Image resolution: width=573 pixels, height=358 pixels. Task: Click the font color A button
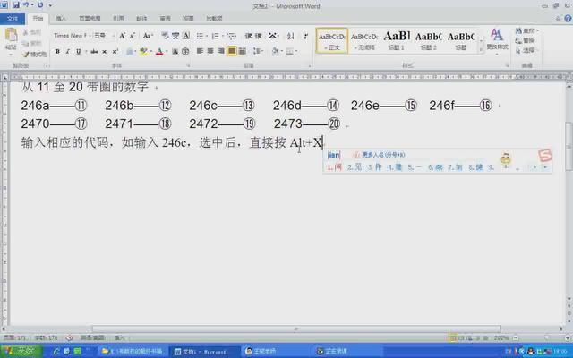pyautogui.click(x=159, y=52)
